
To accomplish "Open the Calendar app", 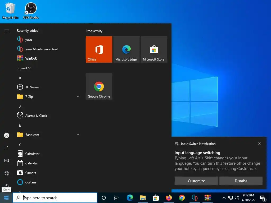I will 48,163.
